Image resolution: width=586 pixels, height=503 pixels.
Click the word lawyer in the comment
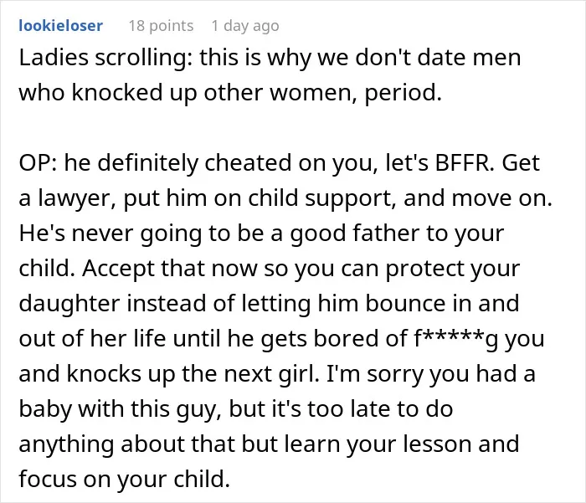(76, 198)
